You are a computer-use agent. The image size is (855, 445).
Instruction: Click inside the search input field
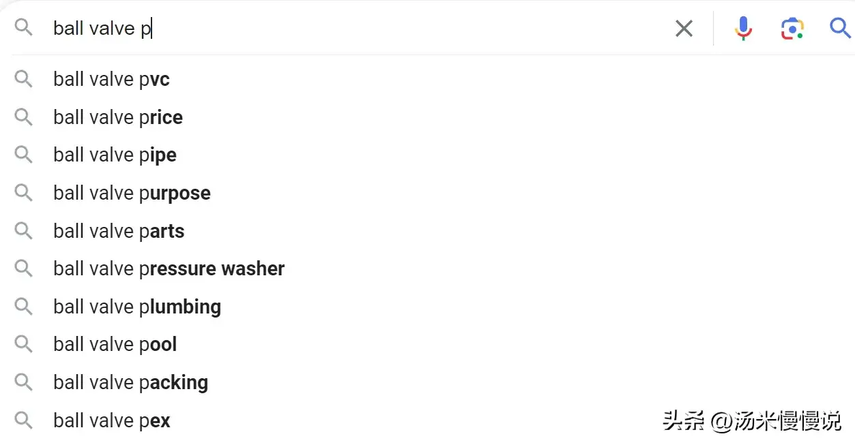341,28
